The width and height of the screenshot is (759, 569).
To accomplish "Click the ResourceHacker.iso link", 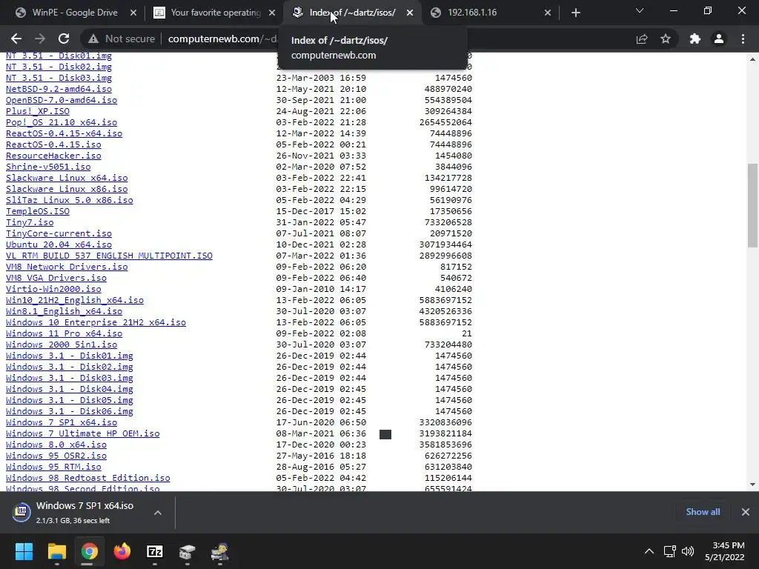I will 53,156.
